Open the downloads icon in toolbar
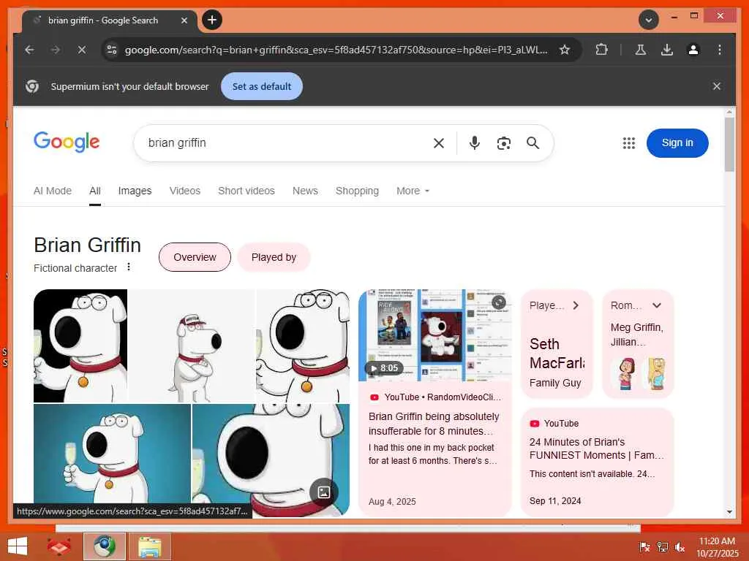The image size is (749, 561). (667, 50)
